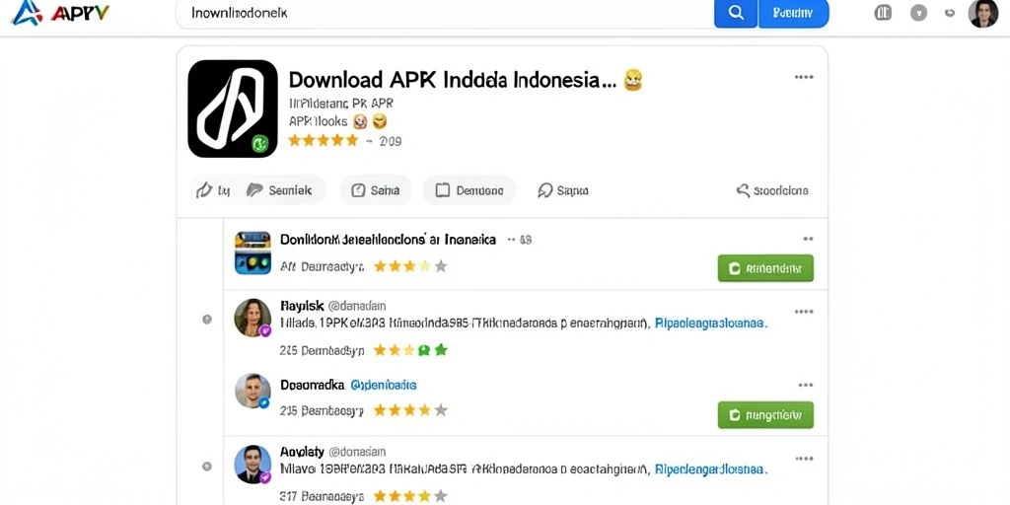Open the three-dot menu on Raylsk's review
The height and width of the screenshot is (505, 1010).
(803, 312)
